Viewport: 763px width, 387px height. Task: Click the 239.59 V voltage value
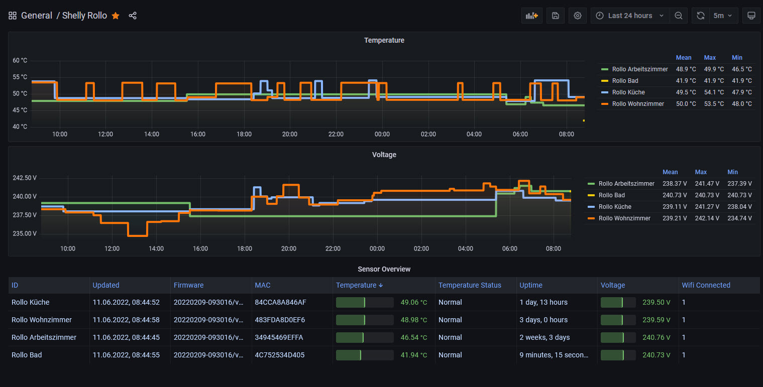(657, 320)
